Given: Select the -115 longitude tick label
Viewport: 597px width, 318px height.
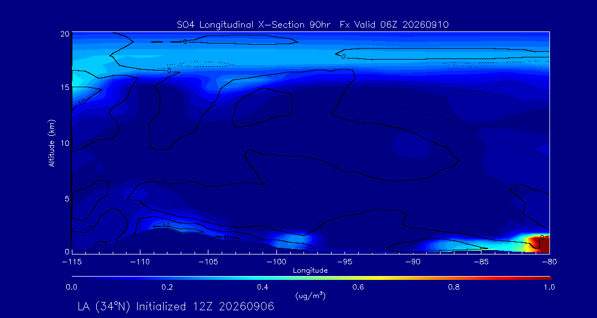Looking at the screenshot, I should click(x=72, y=262).
